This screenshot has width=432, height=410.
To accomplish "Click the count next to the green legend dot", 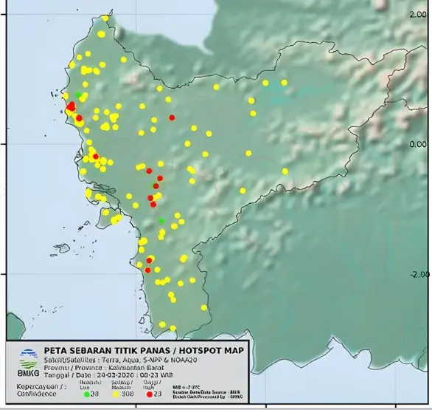I will point(94,394).
